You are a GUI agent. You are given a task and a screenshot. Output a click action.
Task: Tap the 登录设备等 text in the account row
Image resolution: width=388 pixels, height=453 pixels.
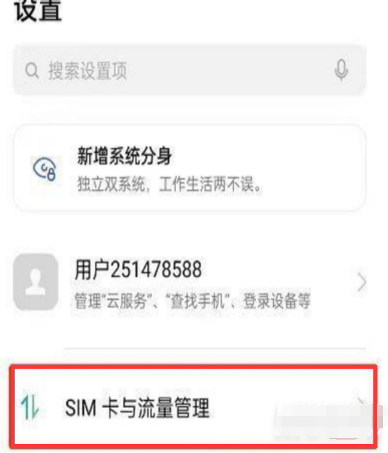pyautogui.click(x=277, y=301)
